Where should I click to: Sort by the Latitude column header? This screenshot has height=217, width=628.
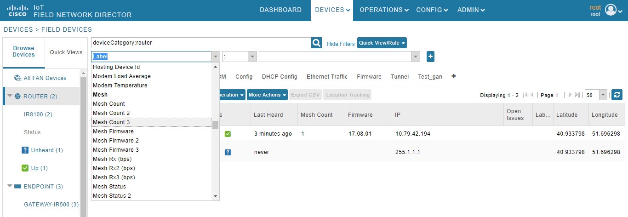coord(571,114)
